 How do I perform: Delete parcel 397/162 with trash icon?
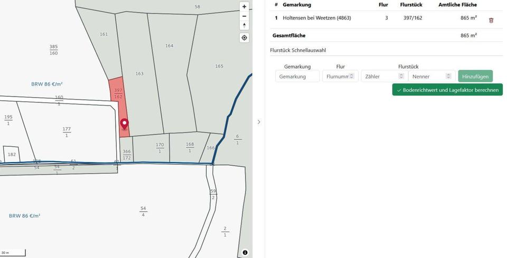491,20
